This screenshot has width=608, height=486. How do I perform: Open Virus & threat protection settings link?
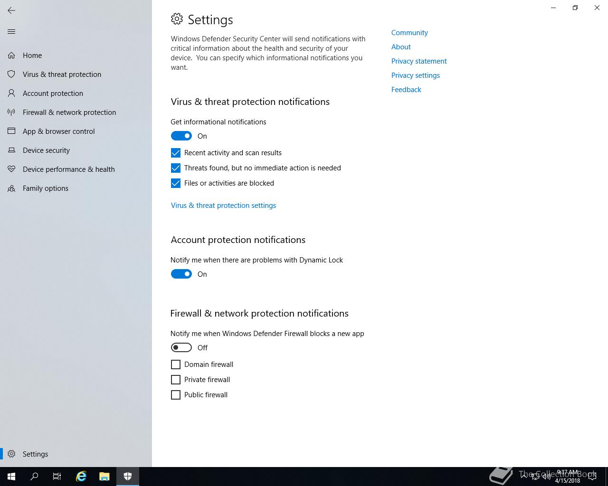223,206
